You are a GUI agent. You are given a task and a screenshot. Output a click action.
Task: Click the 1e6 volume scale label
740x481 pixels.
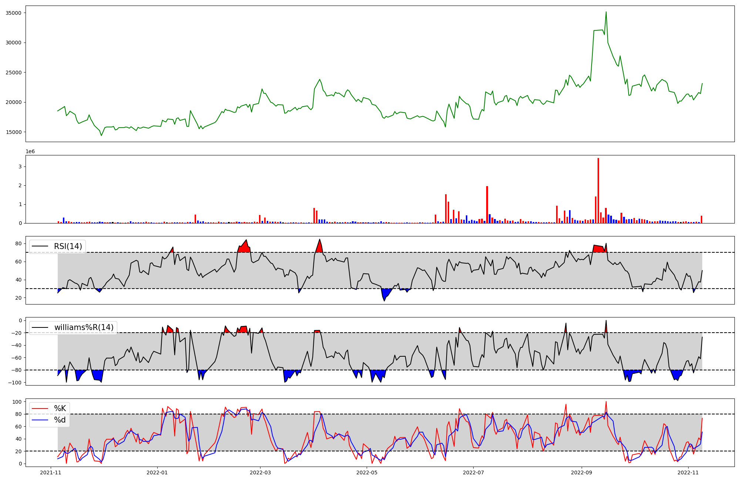point(30,152)
